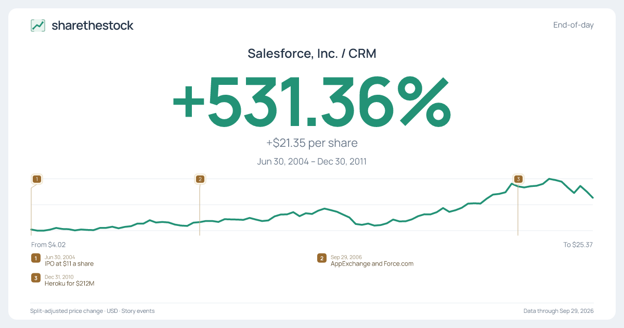Screen dimensions: 624x328
Task: Click the Split-adjusted price change footer note
Action: [x=93, y=311]
